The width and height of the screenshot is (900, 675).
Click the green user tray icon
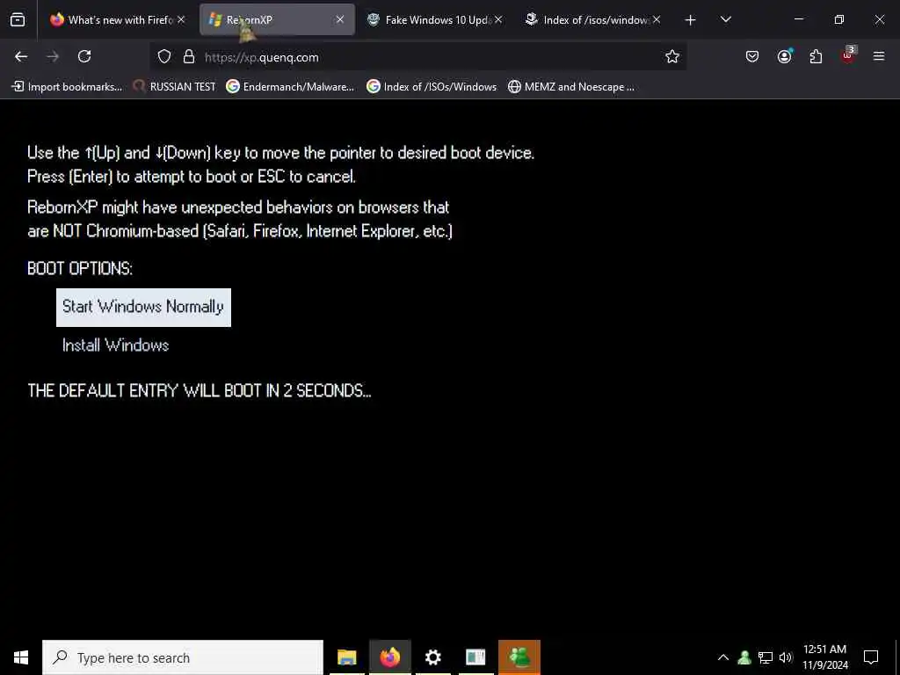click(744, 657)
